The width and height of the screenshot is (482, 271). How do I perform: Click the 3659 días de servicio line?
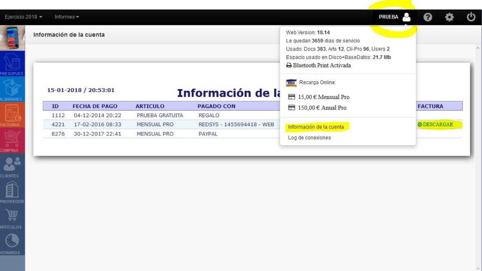point(323,41)
